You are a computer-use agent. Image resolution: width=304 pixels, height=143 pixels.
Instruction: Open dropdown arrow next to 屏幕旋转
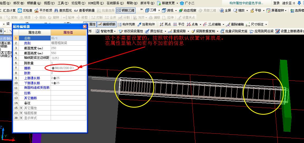point(286,10)
